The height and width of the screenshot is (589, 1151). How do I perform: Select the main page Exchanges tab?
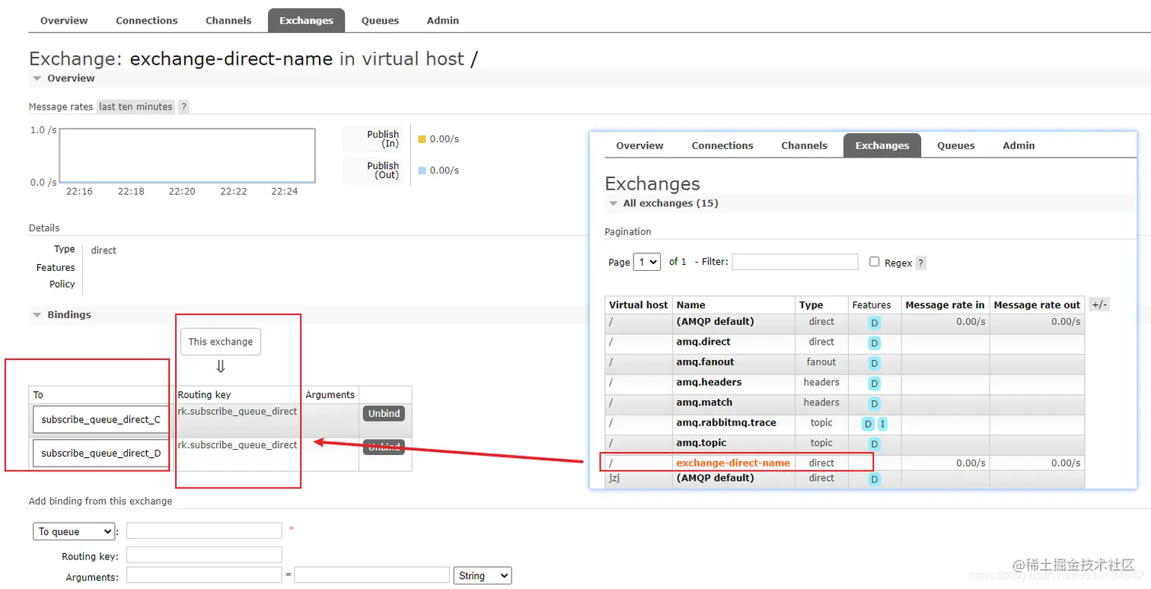coord(306,21)
